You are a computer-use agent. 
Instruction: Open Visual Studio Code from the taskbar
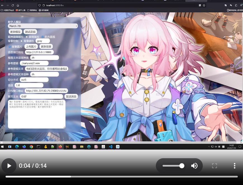[x=110, y=146]
